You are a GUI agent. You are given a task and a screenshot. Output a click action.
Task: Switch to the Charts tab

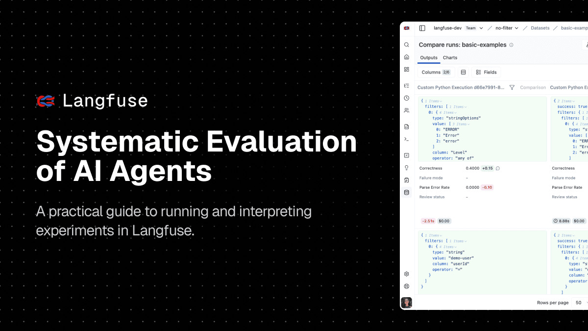click(450, 57)
